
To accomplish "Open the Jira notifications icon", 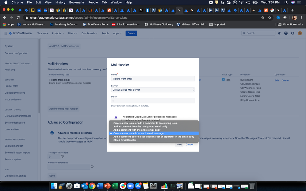I will pos(279,33).
